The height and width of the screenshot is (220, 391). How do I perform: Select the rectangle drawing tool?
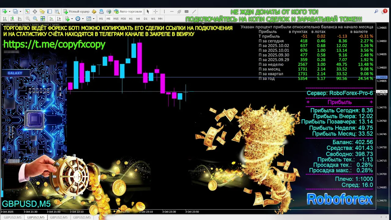pos(186,11)
